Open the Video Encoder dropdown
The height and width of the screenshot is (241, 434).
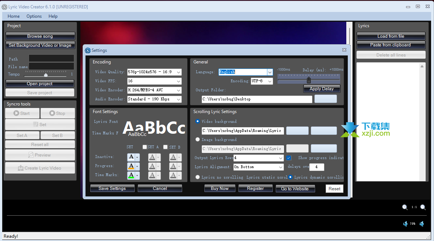tap(179, 90)
